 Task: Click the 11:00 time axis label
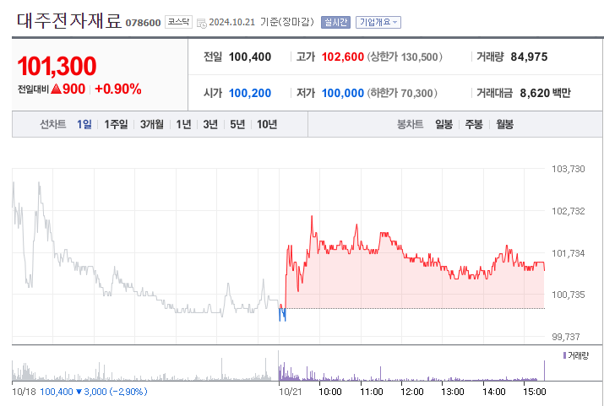click(x=372, y=392)
